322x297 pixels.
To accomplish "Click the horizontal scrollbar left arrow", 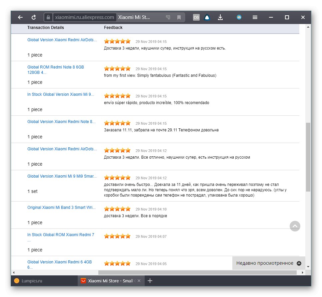I will pos(14,273).
